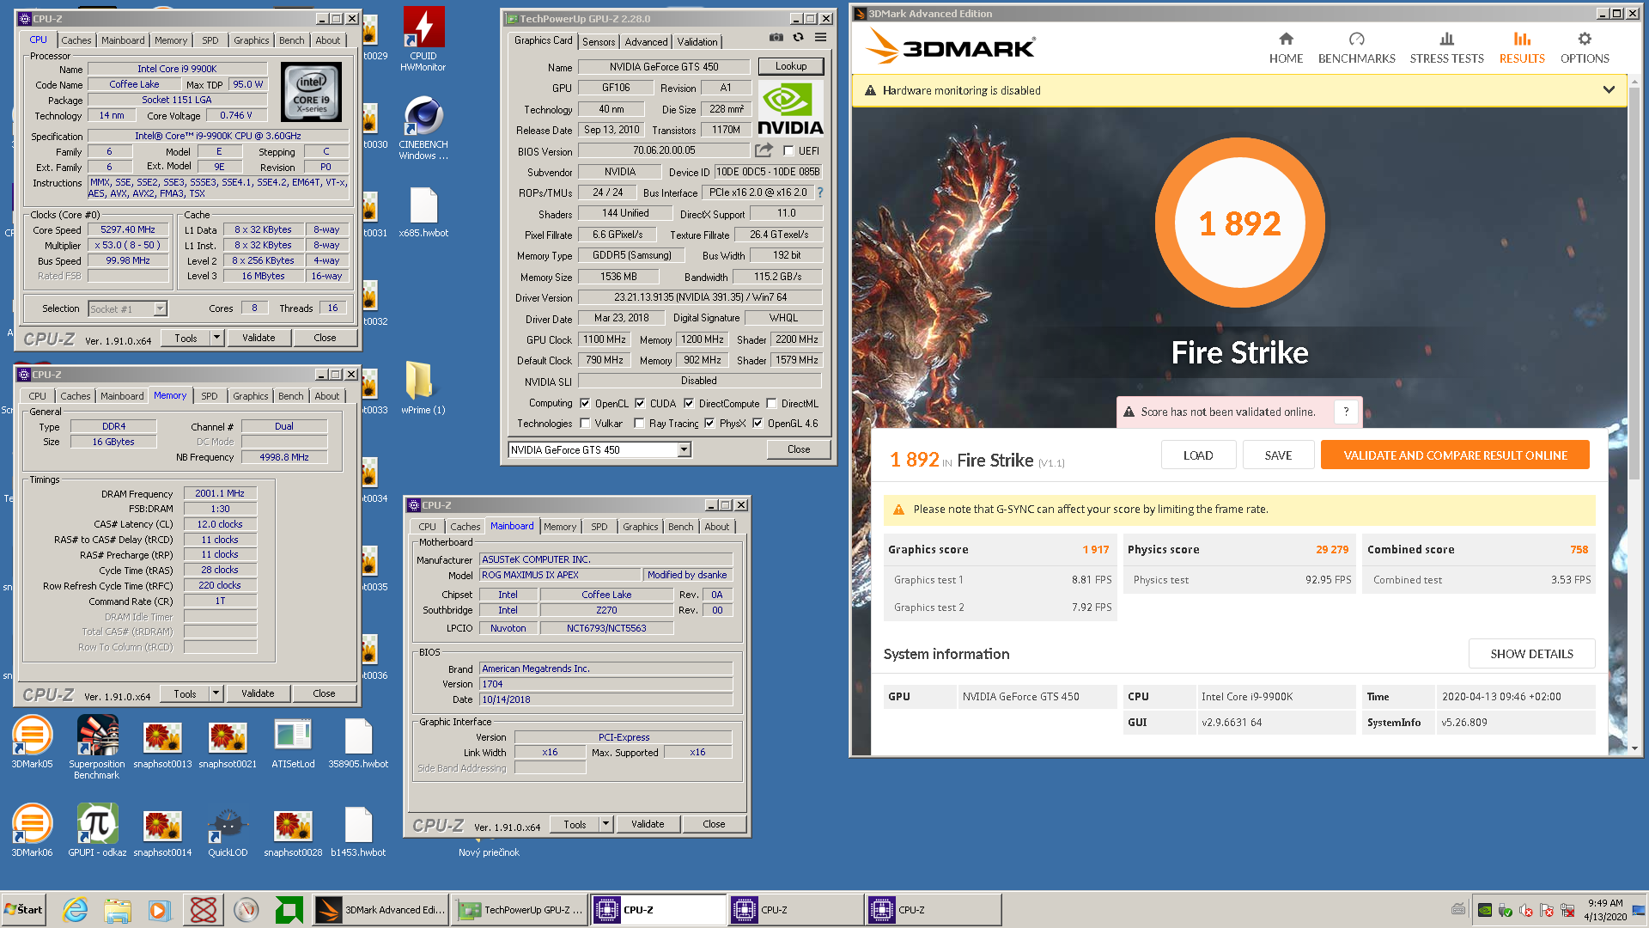The height and width of the screenshot is (928, 1649).
Task: Open the wPrime (1) folder
Action: click(x=423, y=388)
